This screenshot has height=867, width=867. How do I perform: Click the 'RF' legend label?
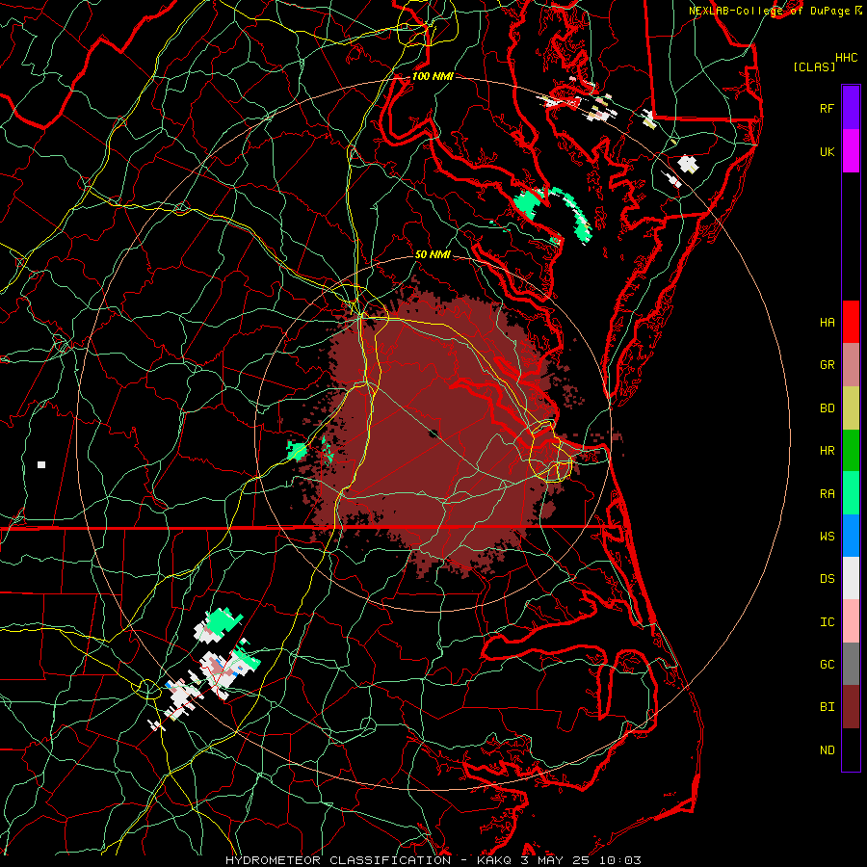827,108
